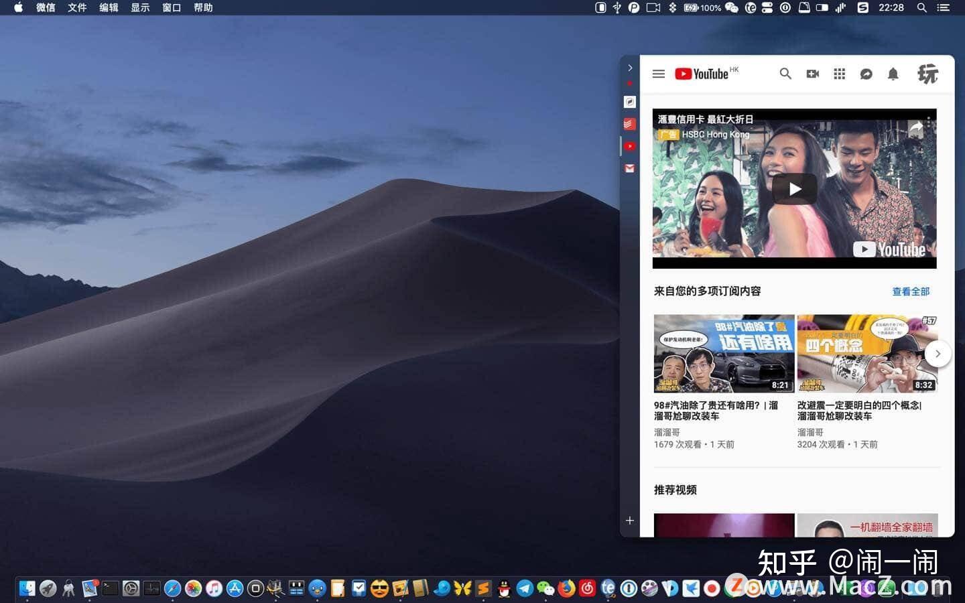The image size is (965, 603).
Task: Expand more subscription videos with right arrow
Action: click(938, 354)
